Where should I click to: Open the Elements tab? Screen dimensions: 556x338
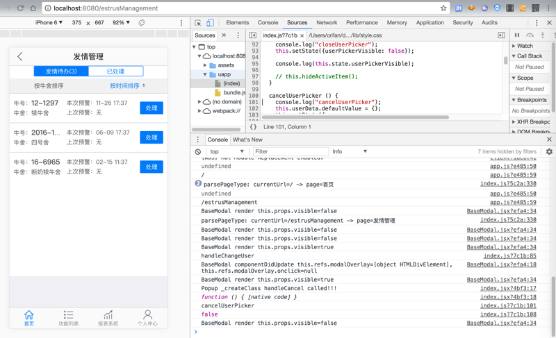pos(237,23)
